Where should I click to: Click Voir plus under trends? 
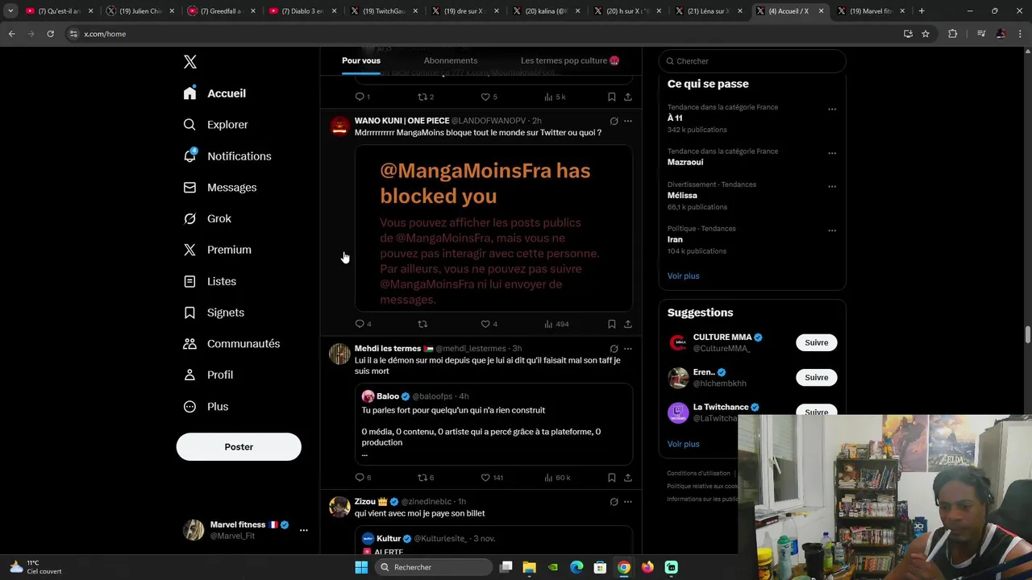tap(683, 276)
